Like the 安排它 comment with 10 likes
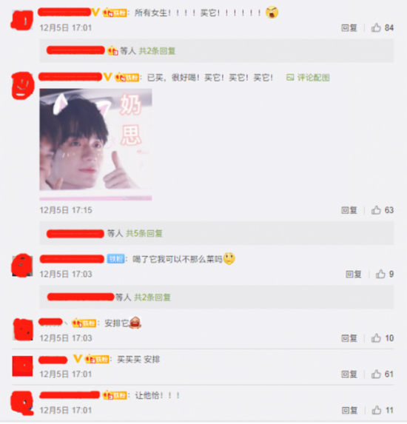407x424 pixels. [376, 337]
